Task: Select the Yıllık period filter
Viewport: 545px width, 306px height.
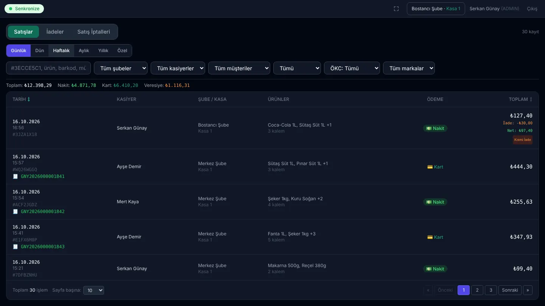Action: pyautogui.click(x=103, y=51)
